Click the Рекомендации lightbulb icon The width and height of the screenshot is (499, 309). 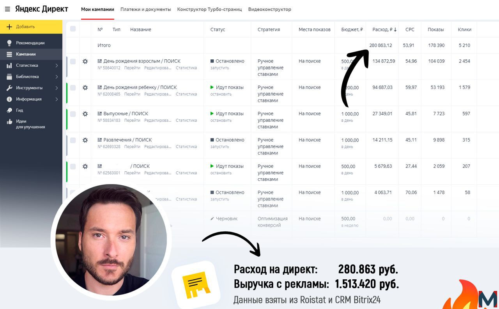9,43
